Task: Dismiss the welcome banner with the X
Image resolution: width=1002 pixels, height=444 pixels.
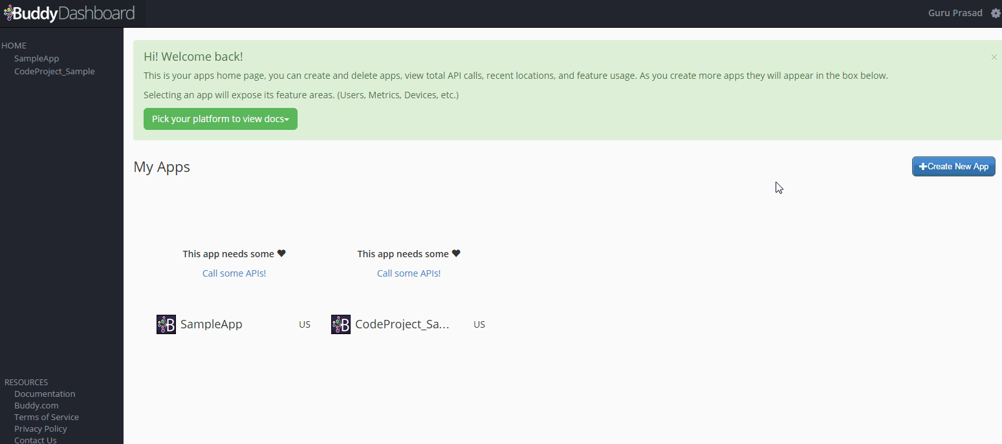Action: pyautogui.click(x=994, y=57)
